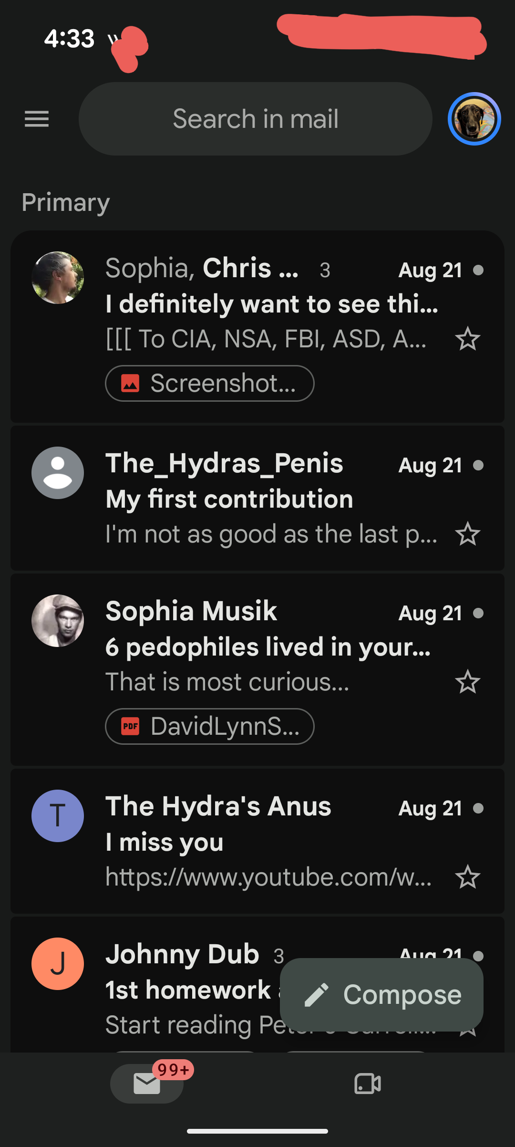
Task: Click the Compose button
Action: [381, 995]
